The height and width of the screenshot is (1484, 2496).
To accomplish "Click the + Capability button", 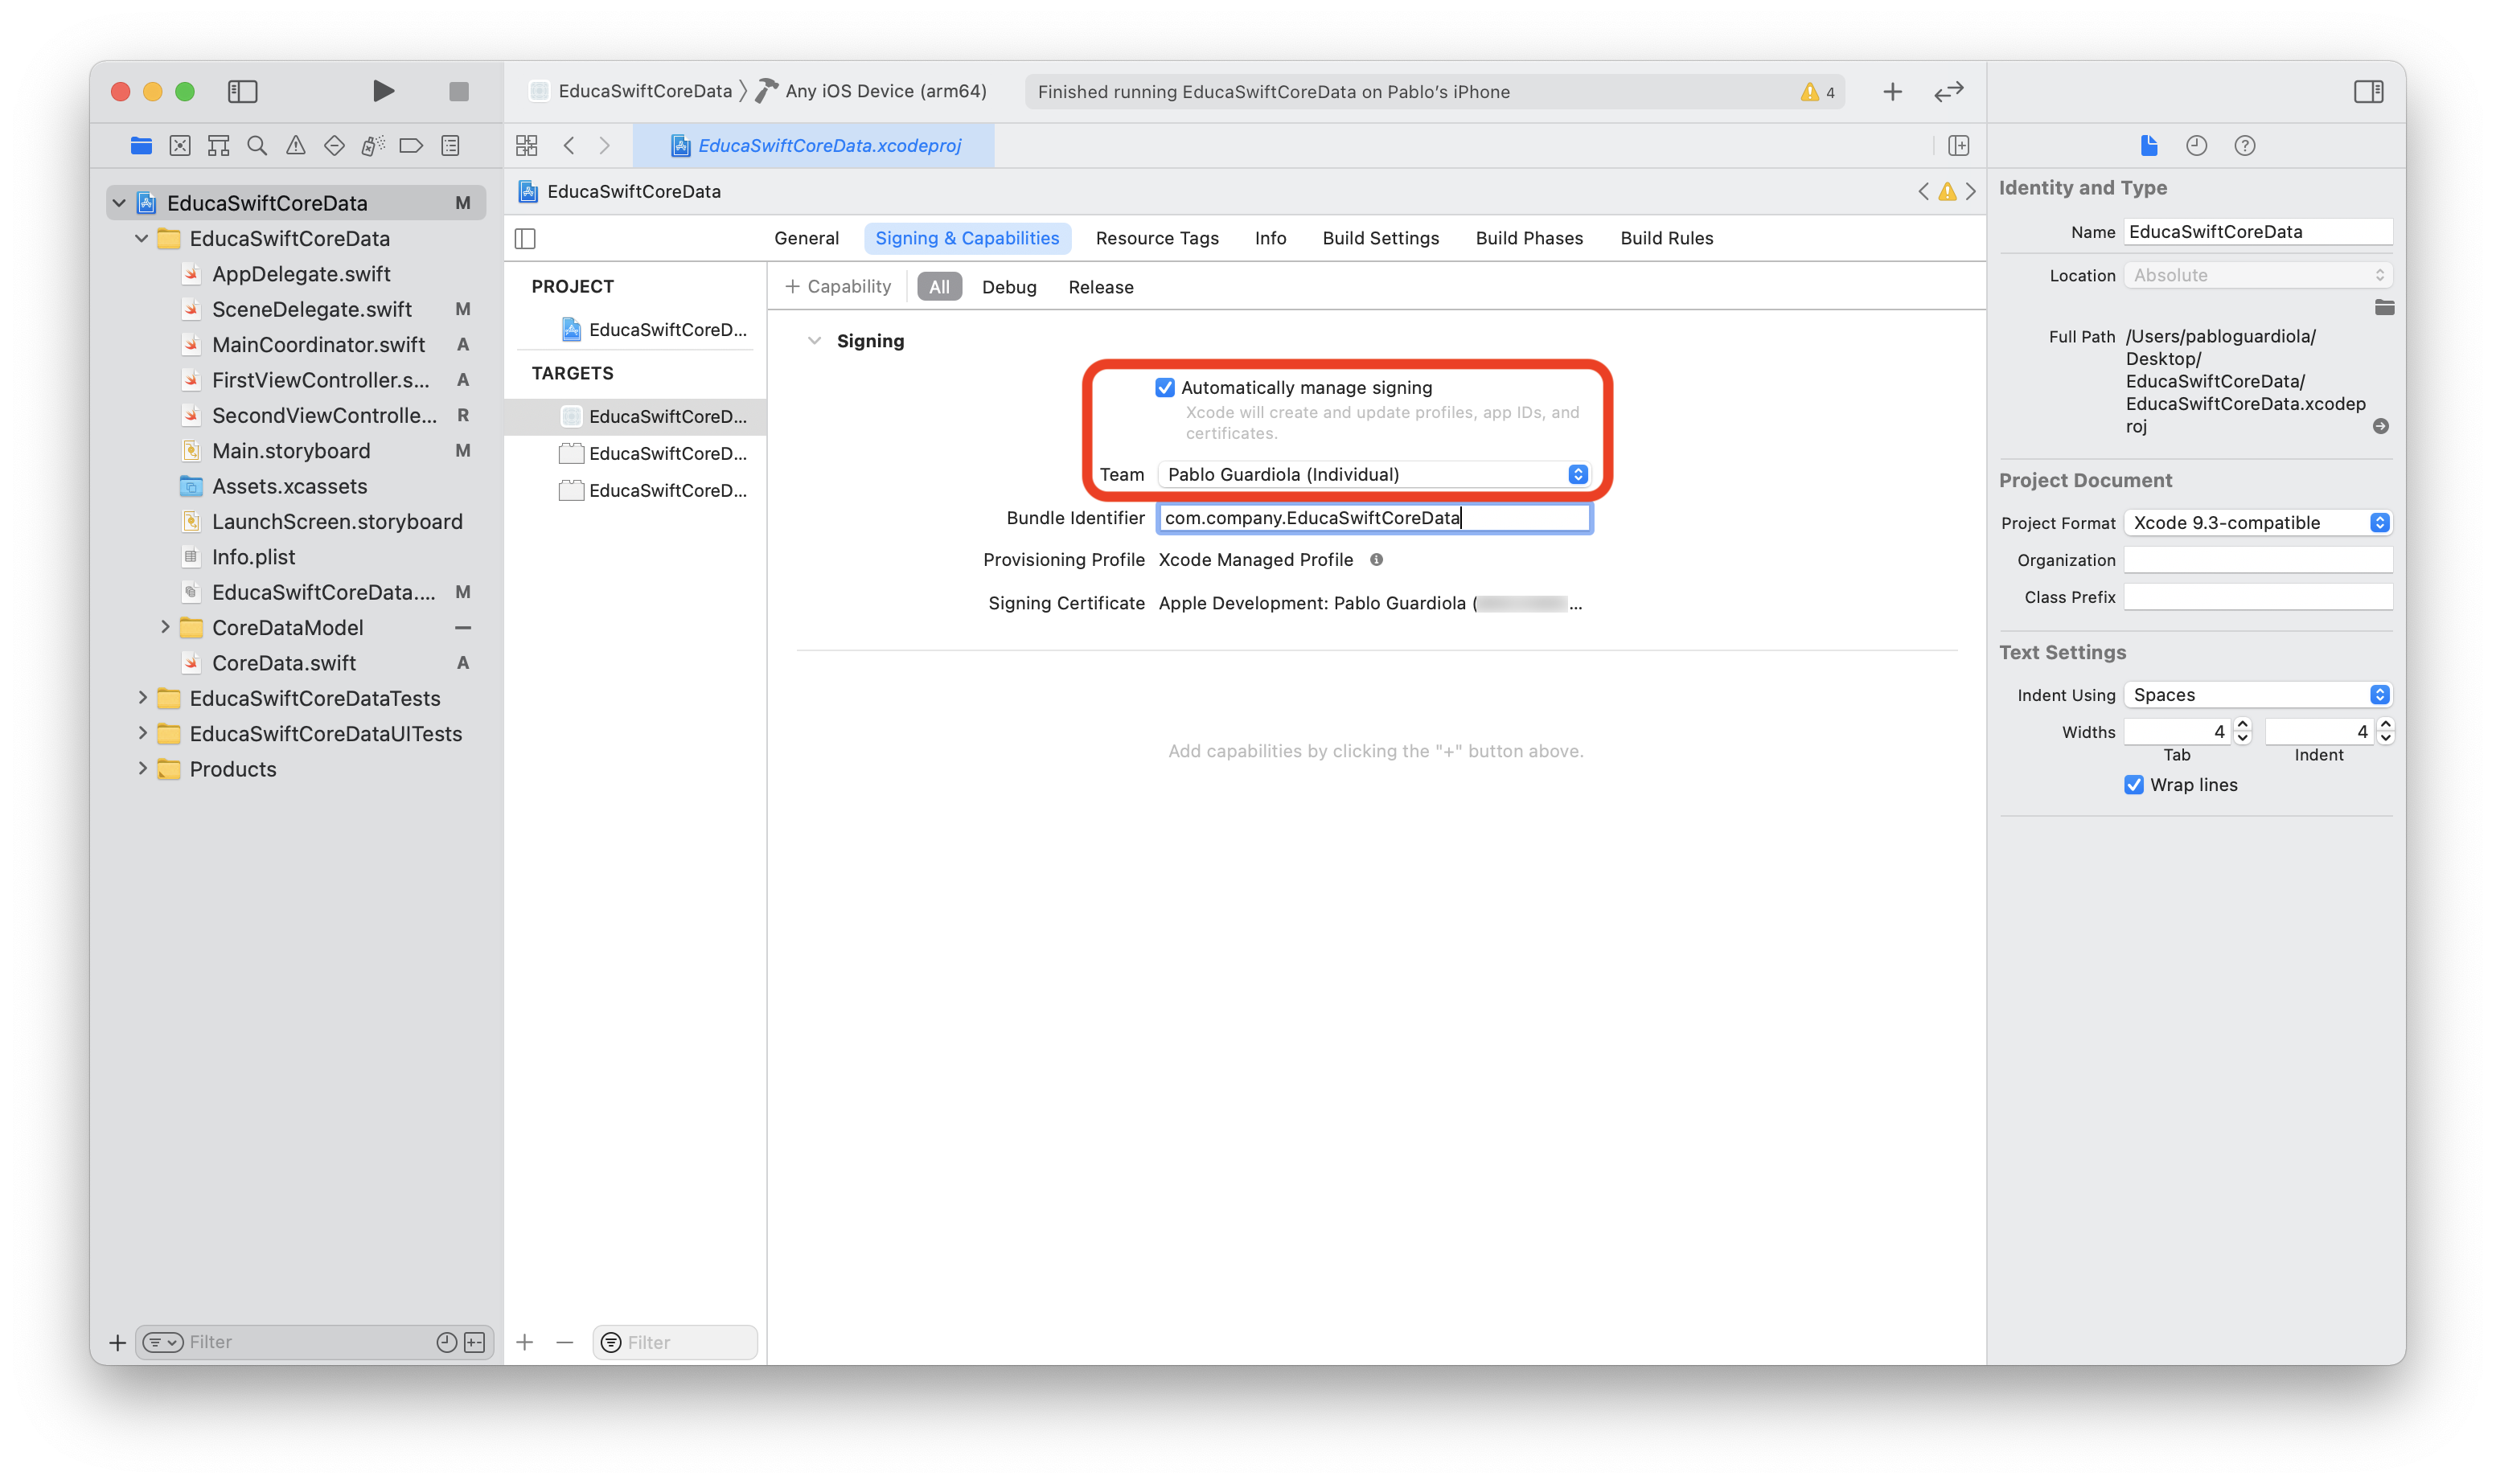I will point(838,287).
